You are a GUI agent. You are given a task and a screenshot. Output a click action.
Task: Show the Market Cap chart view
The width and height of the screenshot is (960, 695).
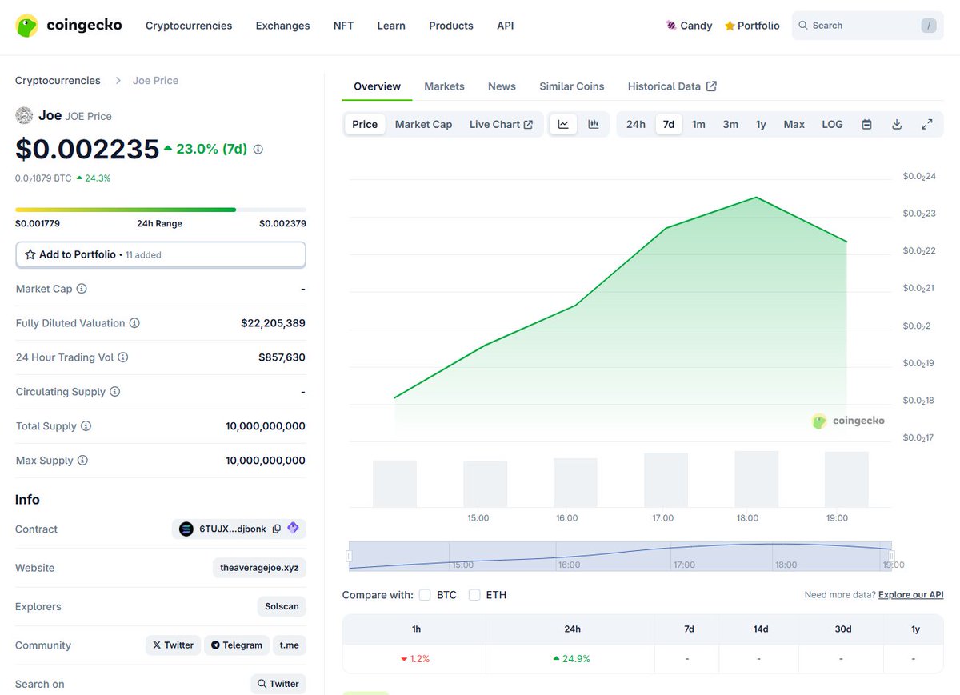pyautogui.click(x=423, y=124)
